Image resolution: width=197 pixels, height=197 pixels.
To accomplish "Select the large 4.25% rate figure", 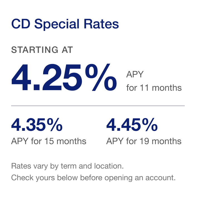I will pyautogui.click(x=64, y=78).
